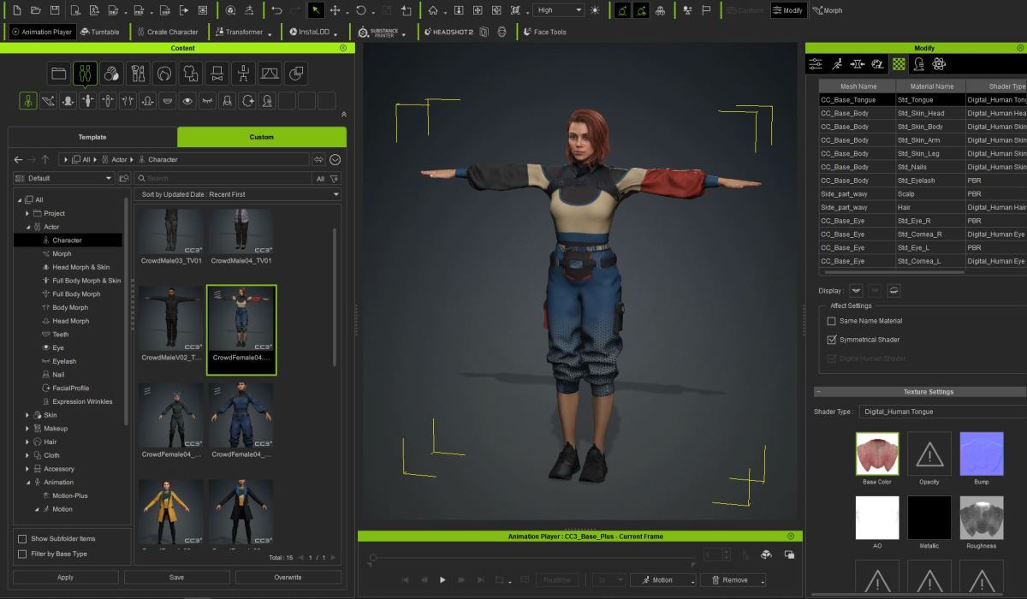Save project with floppy disk icon
The width and height of the screenshot is (1027, 599).
[55, 10]
